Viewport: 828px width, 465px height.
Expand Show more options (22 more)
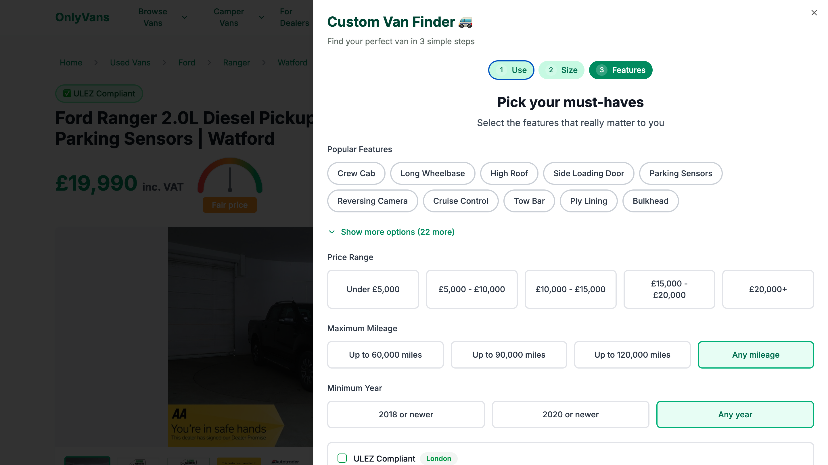(397, 232)
